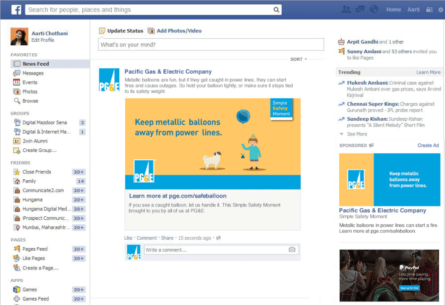Open the messages icon in top bar

[360, 9]
